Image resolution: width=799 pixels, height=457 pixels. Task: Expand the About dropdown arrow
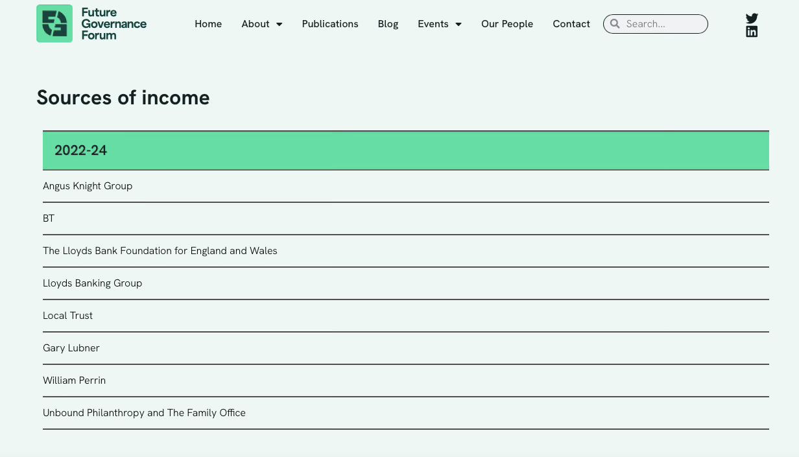280,25
